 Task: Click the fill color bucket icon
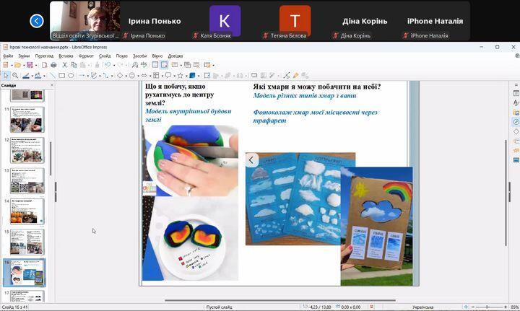(x=38, y=76)
